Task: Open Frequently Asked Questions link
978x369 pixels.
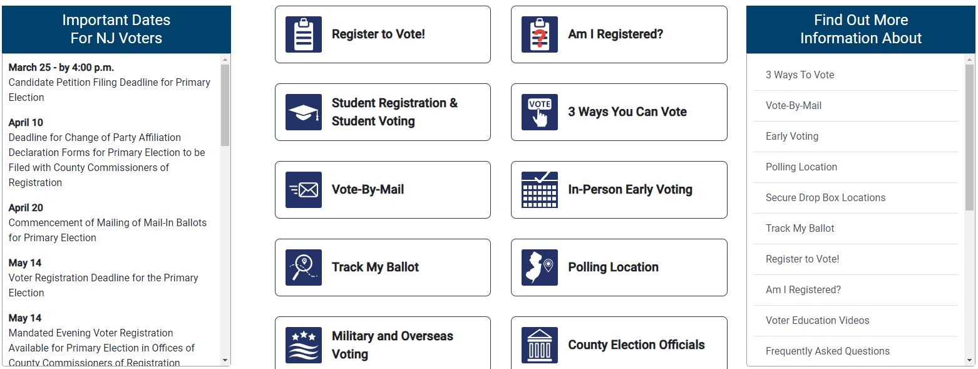Action: click(827, 351)
